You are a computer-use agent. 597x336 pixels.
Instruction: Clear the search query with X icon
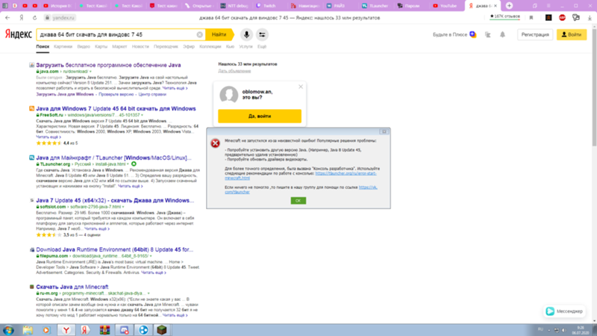200,34
